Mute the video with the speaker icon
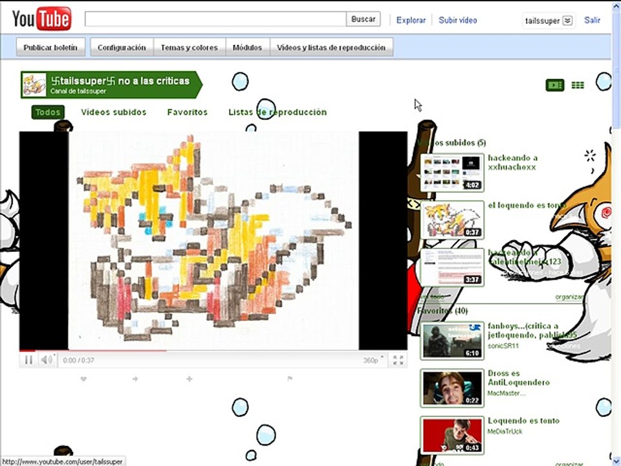The width and height of the screenshot is (621, 466). coord(47,360)
